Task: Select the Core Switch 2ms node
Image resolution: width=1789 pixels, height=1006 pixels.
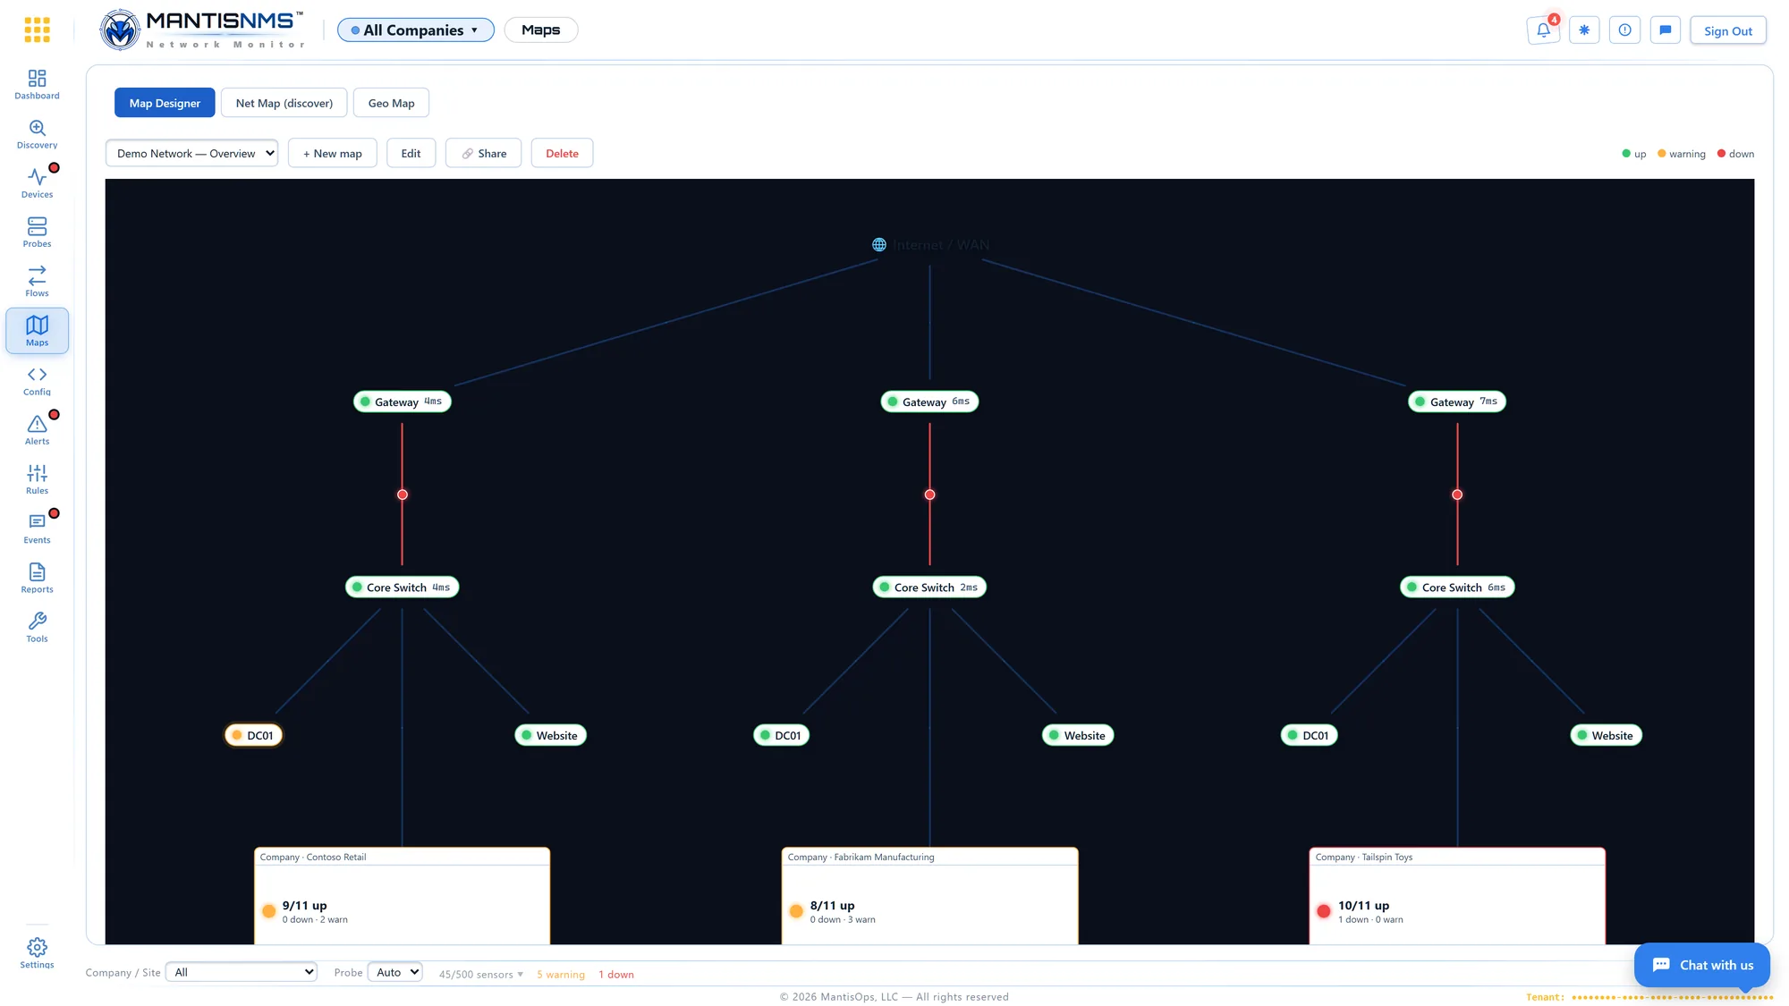Action: 929,588
